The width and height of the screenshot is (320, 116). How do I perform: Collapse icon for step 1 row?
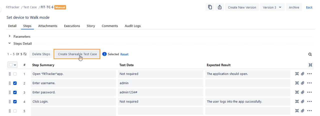pos(297,74)
